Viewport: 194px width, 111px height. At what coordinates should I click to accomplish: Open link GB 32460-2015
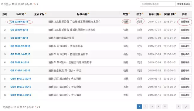click(x=19, y=30)
